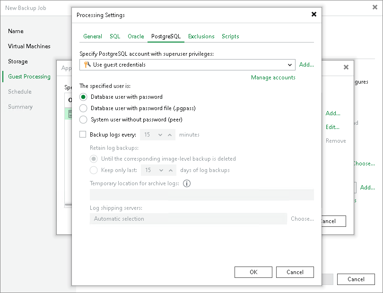Image resolution: width=383 pixels, height=293 pixels.
Task: Click Cancel in the New Backup Job wizard
Action: tap(356, 279)
